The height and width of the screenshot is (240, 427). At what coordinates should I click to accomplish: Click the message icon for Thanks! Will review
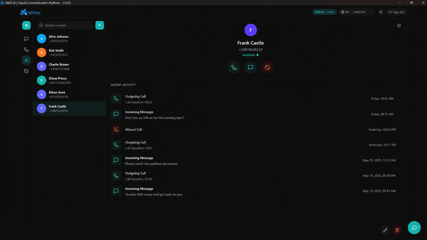(x=116, y=191)
